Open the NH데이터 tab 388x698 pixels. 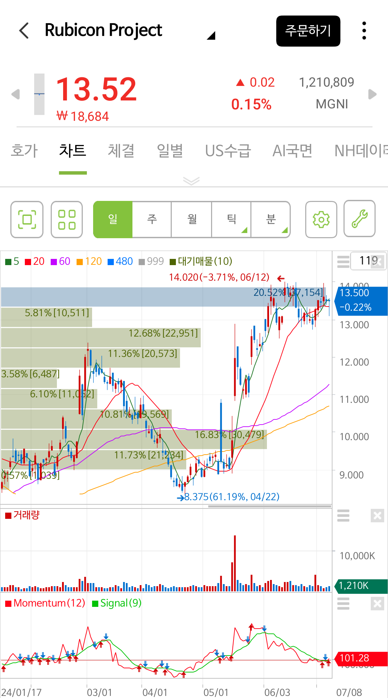tap(361, 151)
